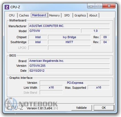The image size is (121, 117).
Task: Click the empty Side Band field
Action: tap(51, 92)
